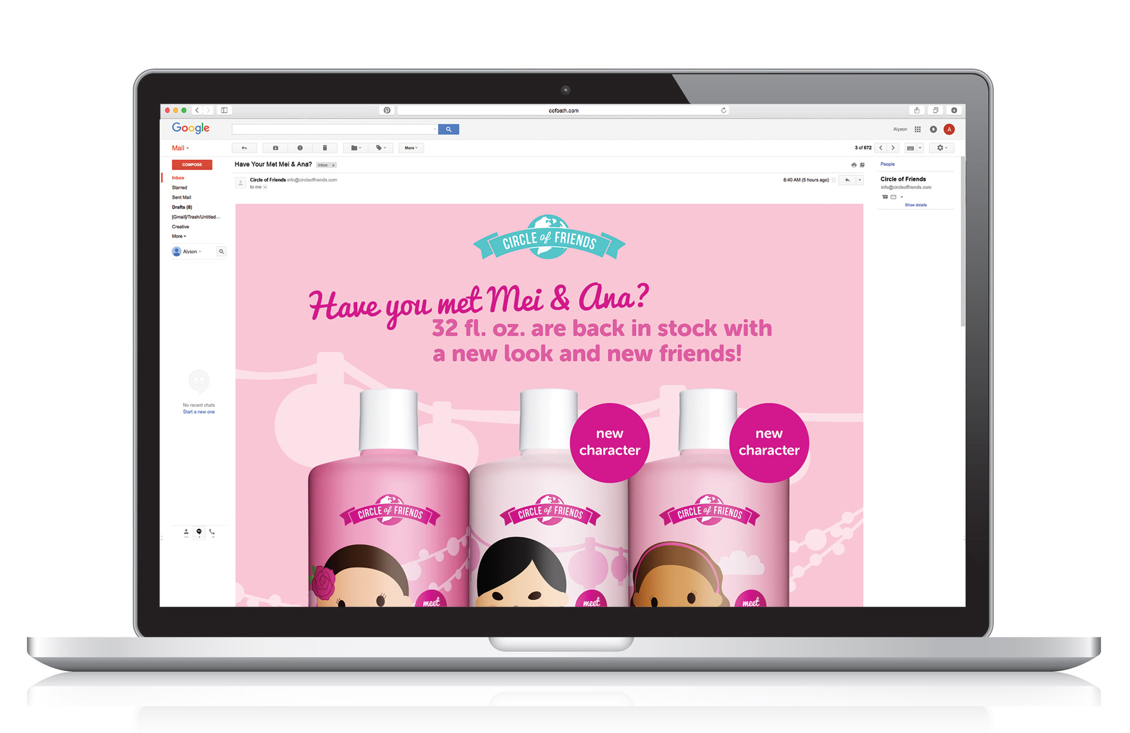
Task: Open the chat contacts person icon
Action: tap(186, 532)
